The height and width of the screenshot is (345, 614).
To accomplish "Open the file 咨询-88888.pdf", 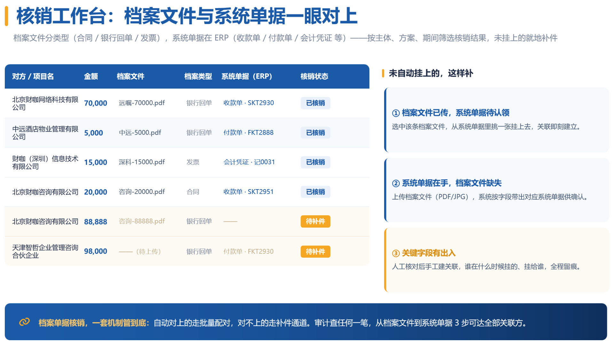I will point(142,221).
